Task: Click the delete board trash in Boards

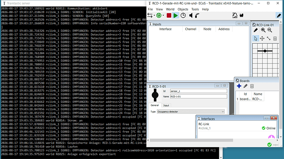Action: [x=252, y=86]
